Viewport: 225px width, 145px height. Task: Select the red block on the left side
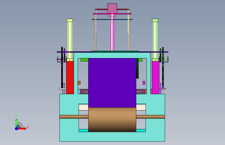point(70,78)
